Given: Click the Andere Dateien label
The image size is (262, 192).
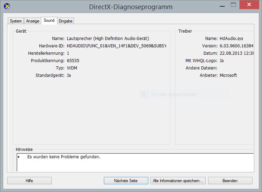Looking at the screenshot, I should click(x=201, y=68).
